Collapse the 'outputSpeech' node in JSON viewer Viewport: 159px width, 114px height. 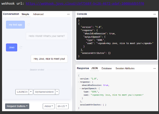point(80,88)
